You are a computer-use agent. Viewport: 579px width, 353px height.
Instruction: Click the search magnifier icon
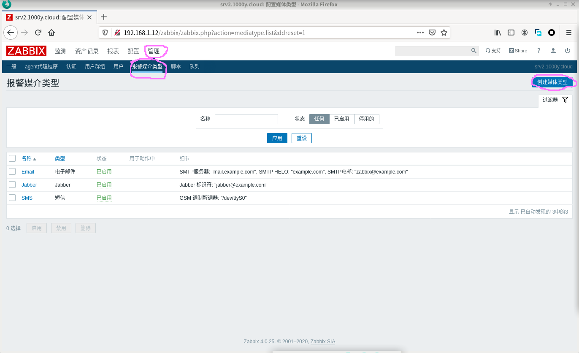(x=473, y=51)
